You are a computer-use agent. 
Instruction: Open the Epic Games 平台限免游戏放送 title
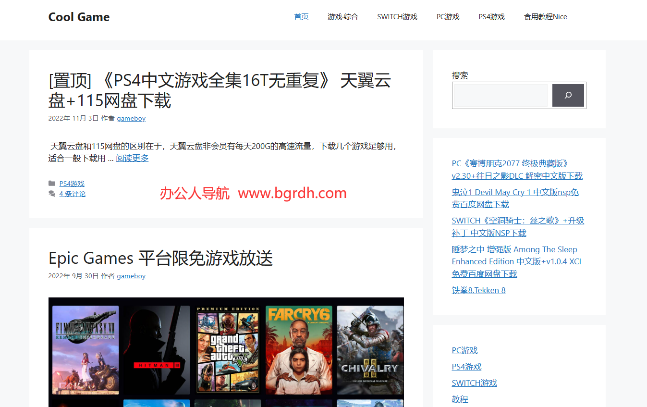click(x=160, y=258)
